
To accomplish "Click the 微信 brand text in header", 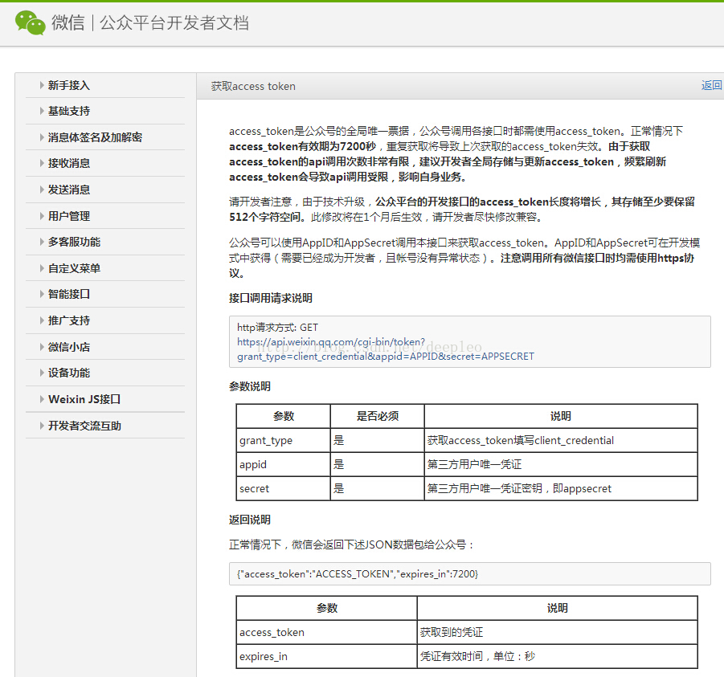I will click(67, 22).
